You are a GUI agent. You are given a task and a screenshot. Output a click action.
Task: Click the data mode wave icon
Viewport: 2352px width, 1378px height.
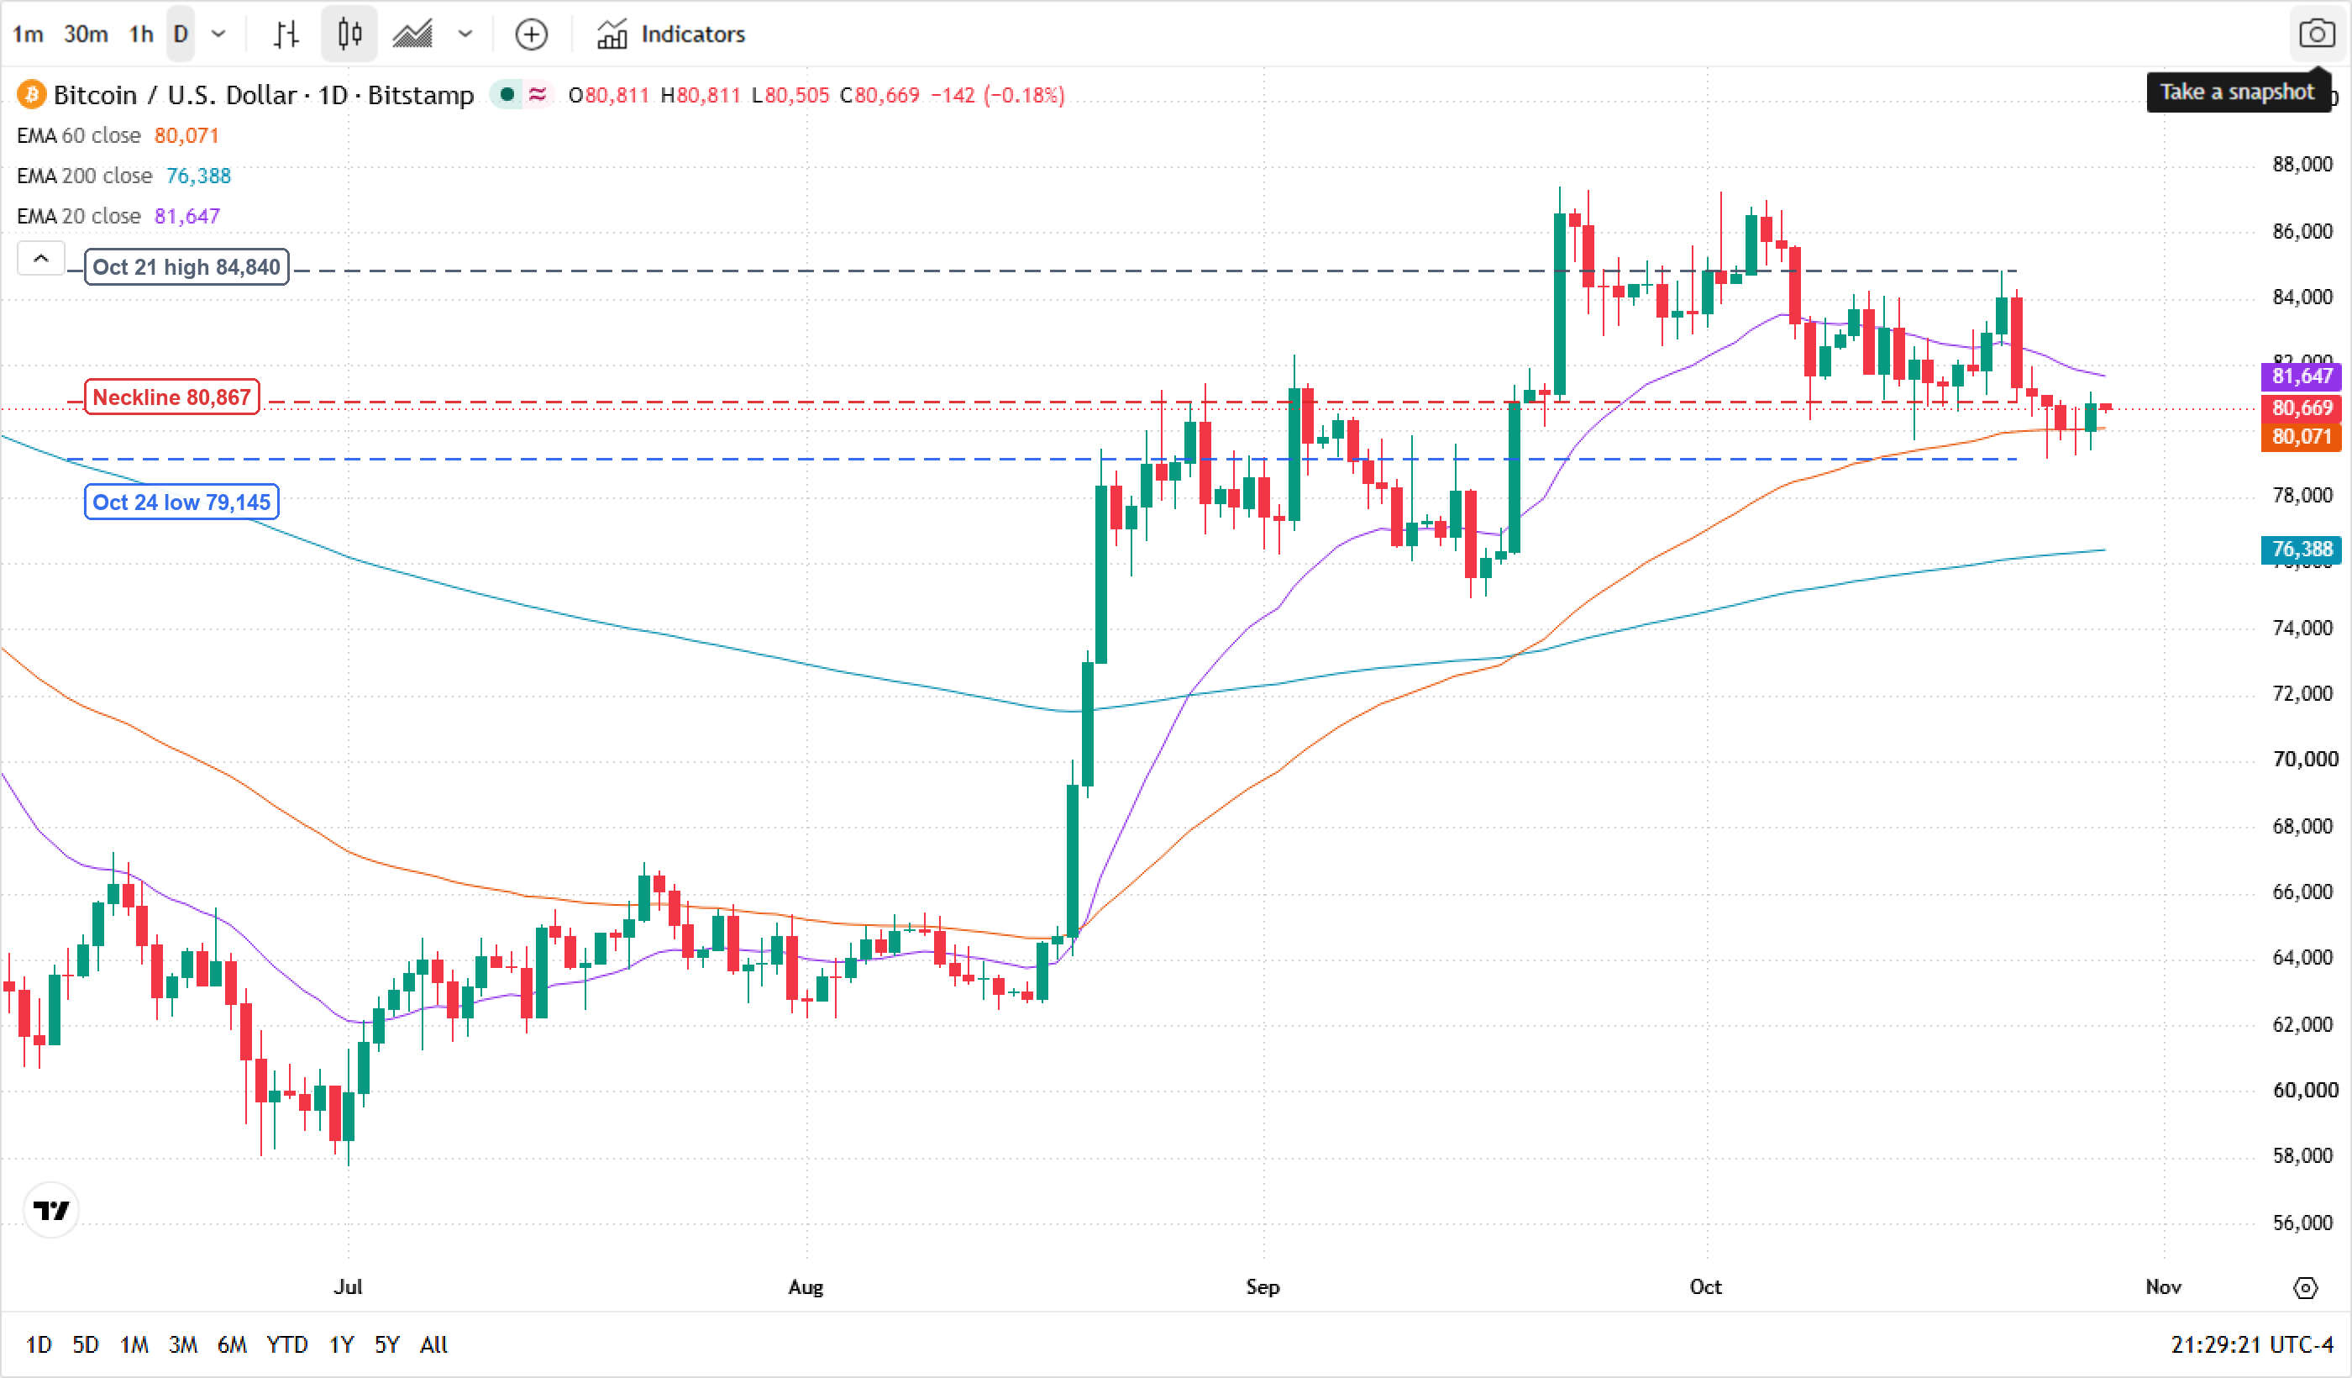coord(538,94)
